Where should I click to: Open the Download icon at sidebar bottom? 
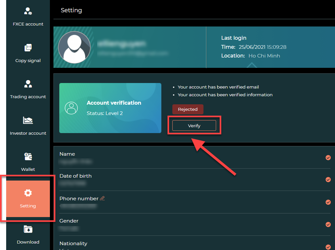coord(28,229)
